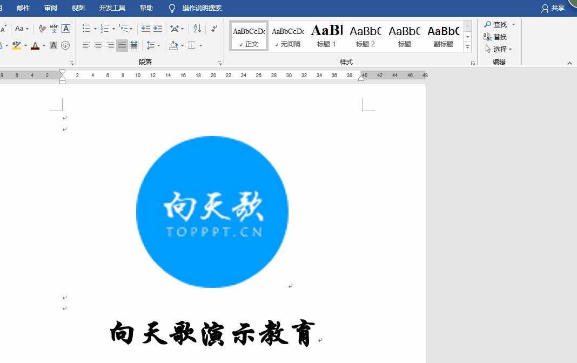
Task: Click the lightbulb tell-me icon
Action: tap(172, 8)
